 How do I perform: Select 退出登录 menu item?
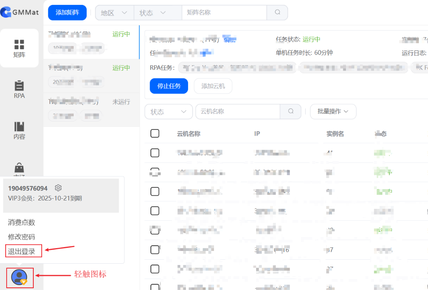[21, 251]
